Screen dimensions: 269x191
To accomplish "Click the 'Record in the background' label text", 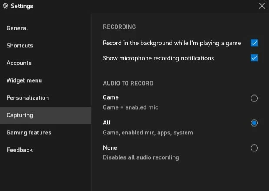I will pos(172,43).
